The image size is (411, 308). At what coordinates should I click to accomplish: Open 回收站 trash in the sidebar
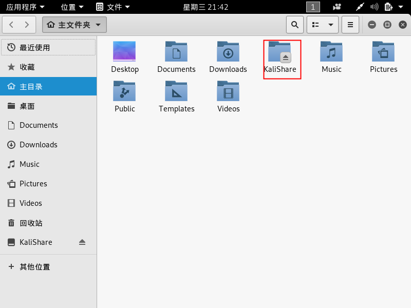point(48,223)
